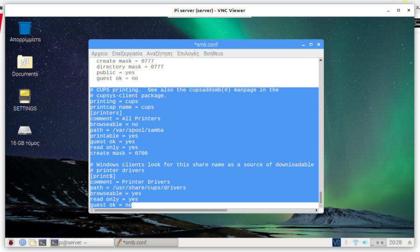Click the '# Windows clients look for' comment line
420x252 pixels.
pyautogui.click(x=202, y=165)
